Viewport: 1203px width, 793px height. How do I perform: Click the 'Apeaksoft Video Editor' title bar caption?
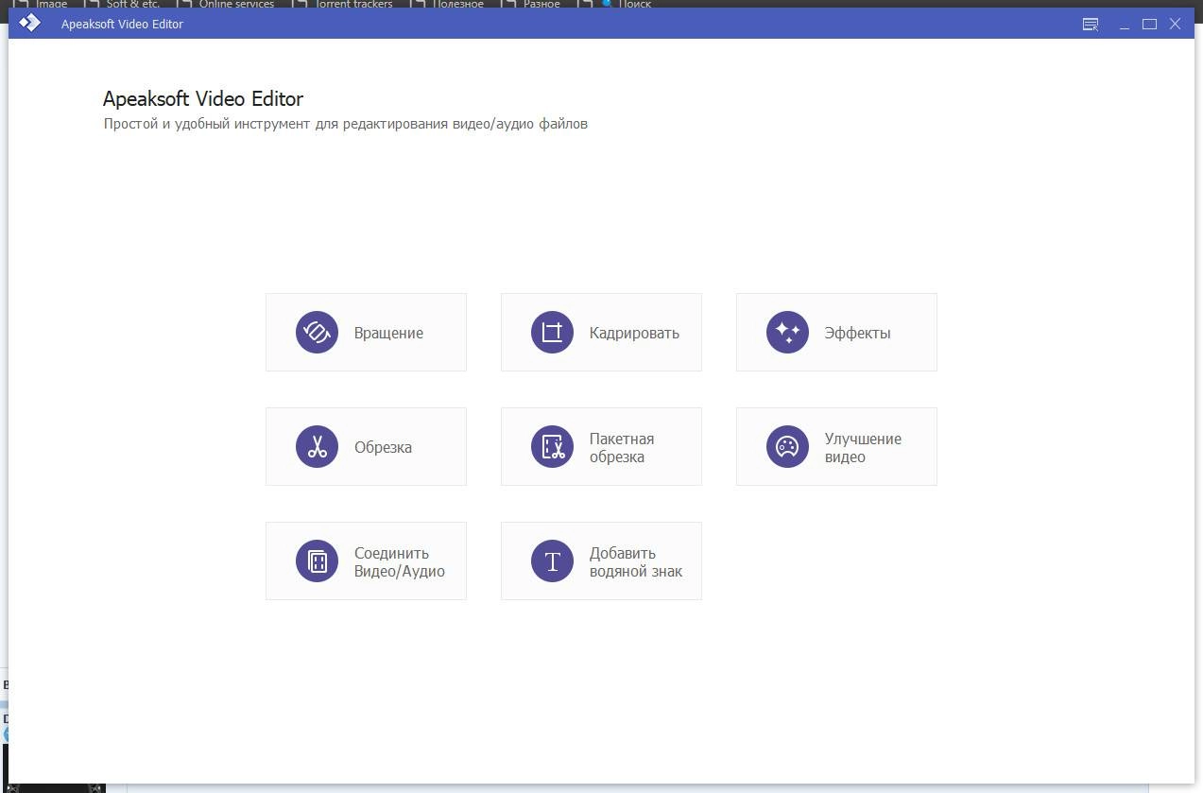[122, 25]
